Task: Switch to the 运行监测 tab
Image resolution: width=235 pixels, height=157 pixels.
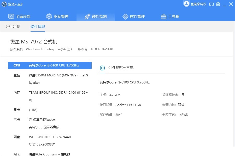Action: [x=12, y=26]
